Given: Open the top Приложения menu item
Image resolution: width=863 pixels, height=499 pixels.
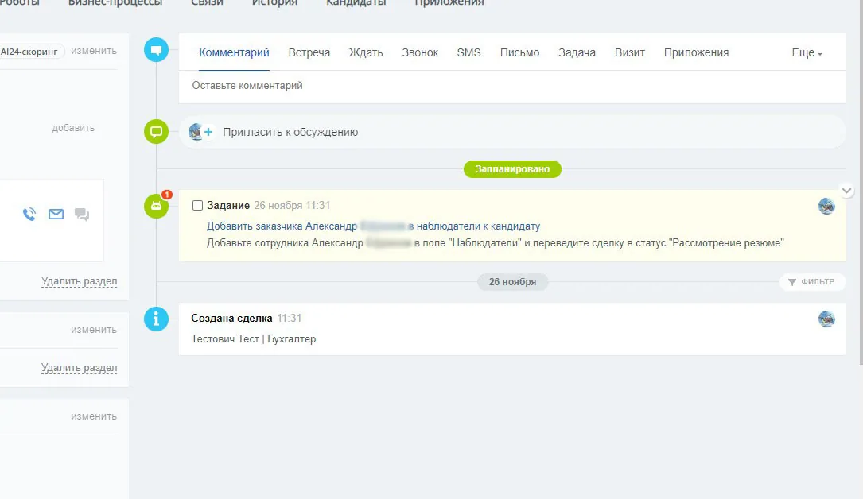Looking at the screenshot, I should point(449,2).
